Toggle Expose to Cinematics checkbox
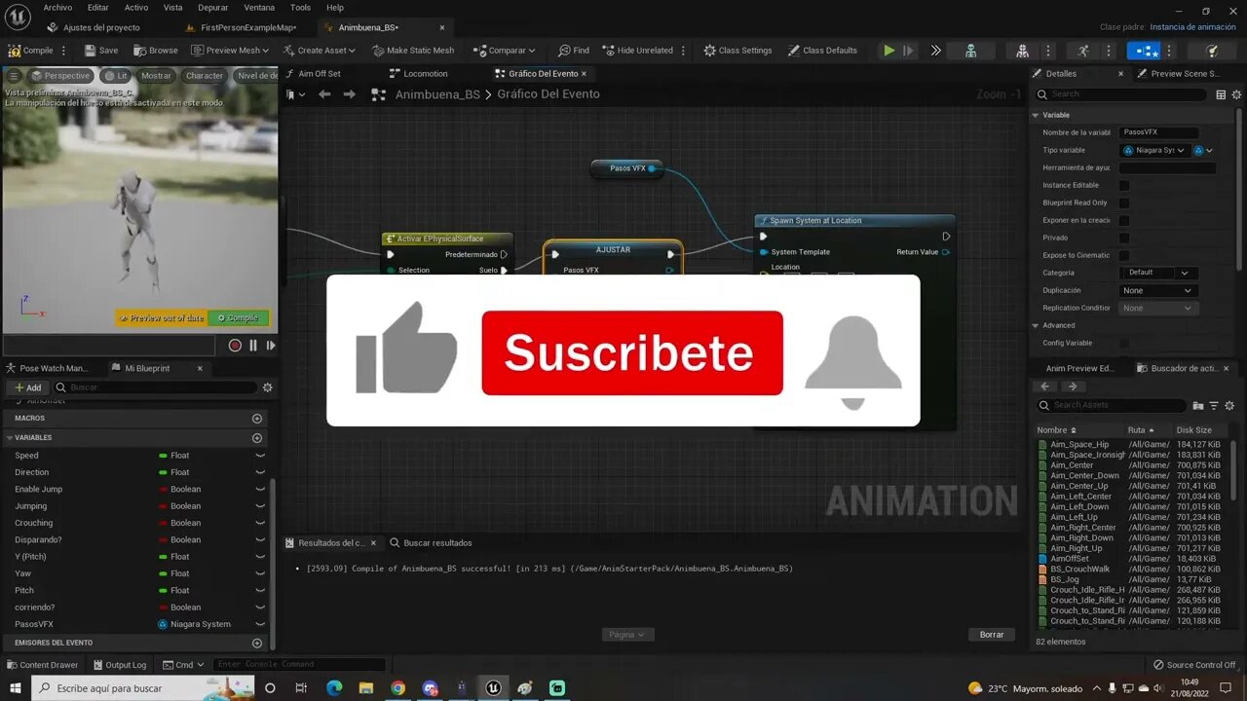This screenshot has width=1247, height=701. (1124, 255)
